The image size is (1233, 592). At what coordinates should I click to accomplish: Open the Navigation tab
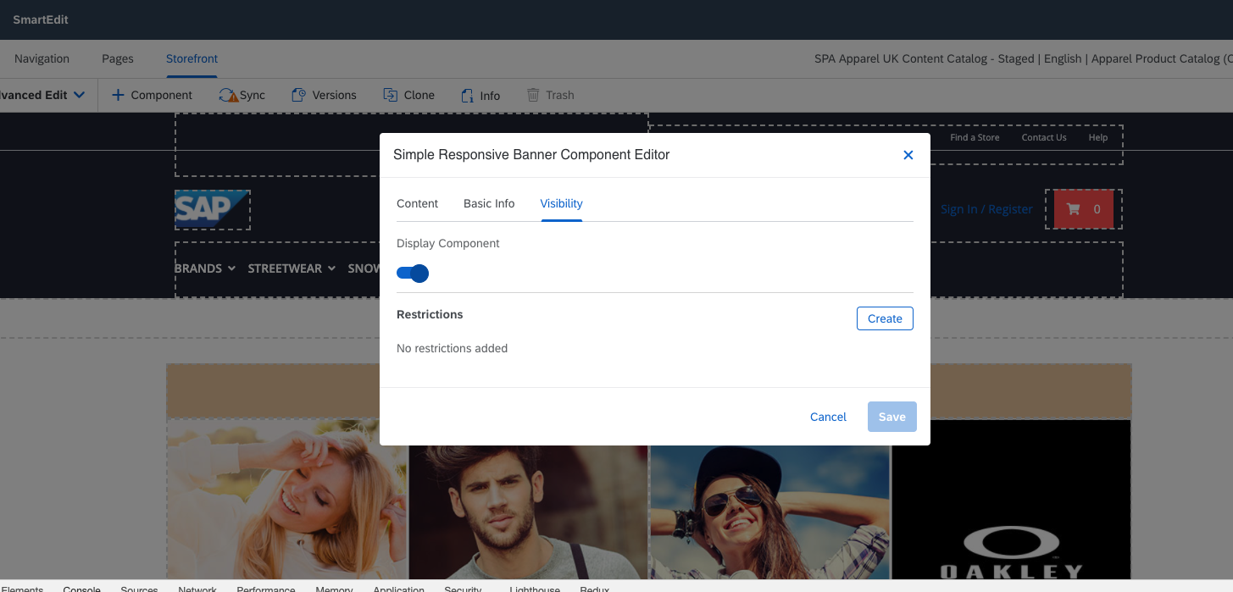pyautogui.click(x=42, y=58)
